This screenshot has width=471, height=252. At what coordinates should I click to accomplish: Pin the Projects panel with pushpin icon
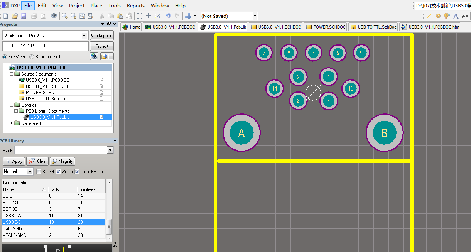109,24
